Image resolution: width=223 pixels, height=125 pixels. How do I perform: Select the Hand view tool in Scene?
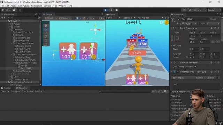click(x=46, y=25)
